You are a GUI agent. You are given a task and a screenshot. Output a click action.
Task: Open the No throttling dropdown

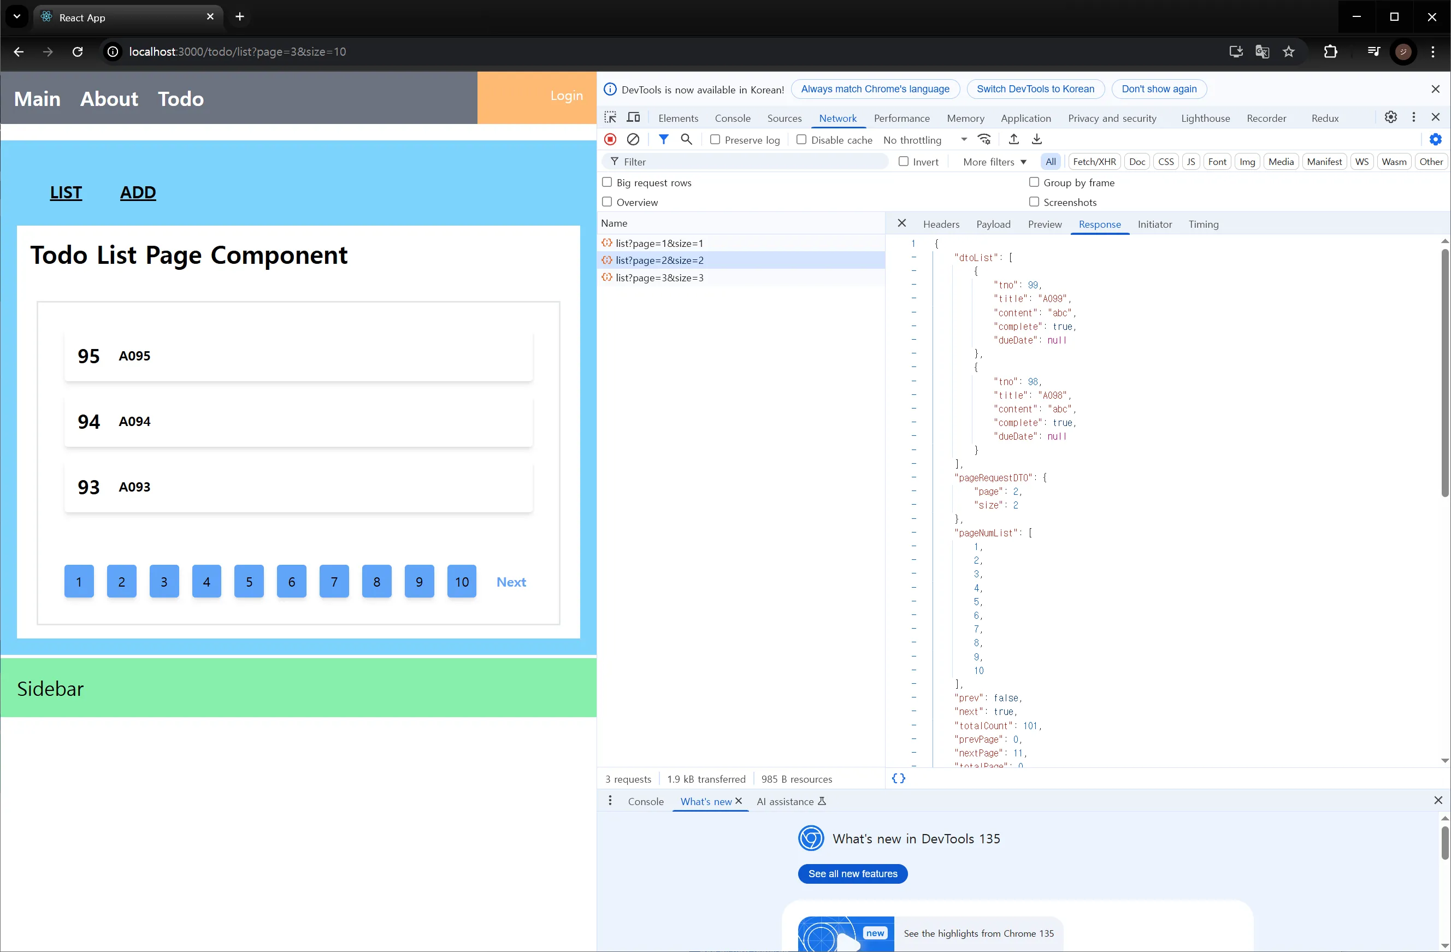pos(925,140)
